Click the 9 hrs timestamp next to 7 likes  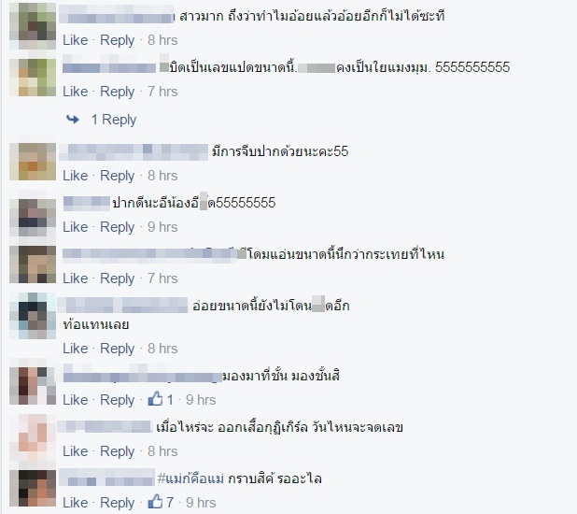[x=201, y=503]
